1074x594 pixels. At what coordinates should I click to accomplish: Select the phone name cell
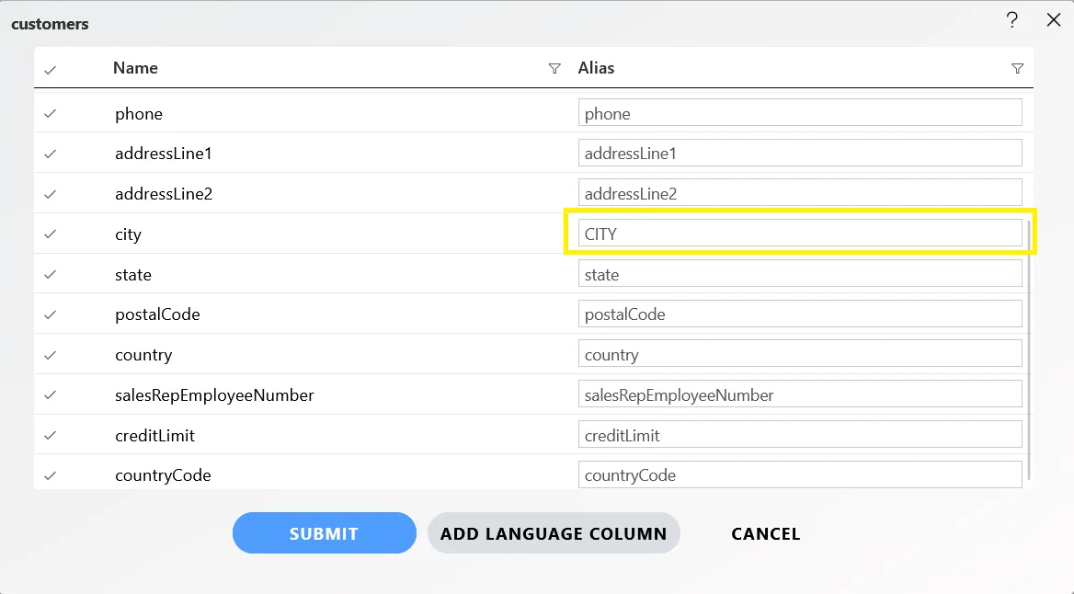[139, 114]
